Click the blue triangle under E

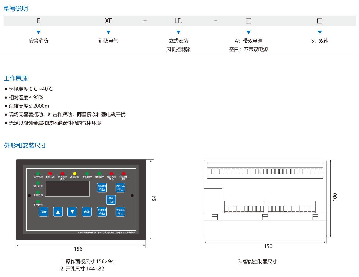tap(39, 32)
